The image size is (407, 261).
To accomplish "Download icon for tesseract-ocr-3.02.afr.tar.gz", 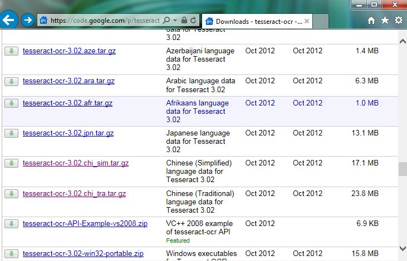I will coord(12,103).
